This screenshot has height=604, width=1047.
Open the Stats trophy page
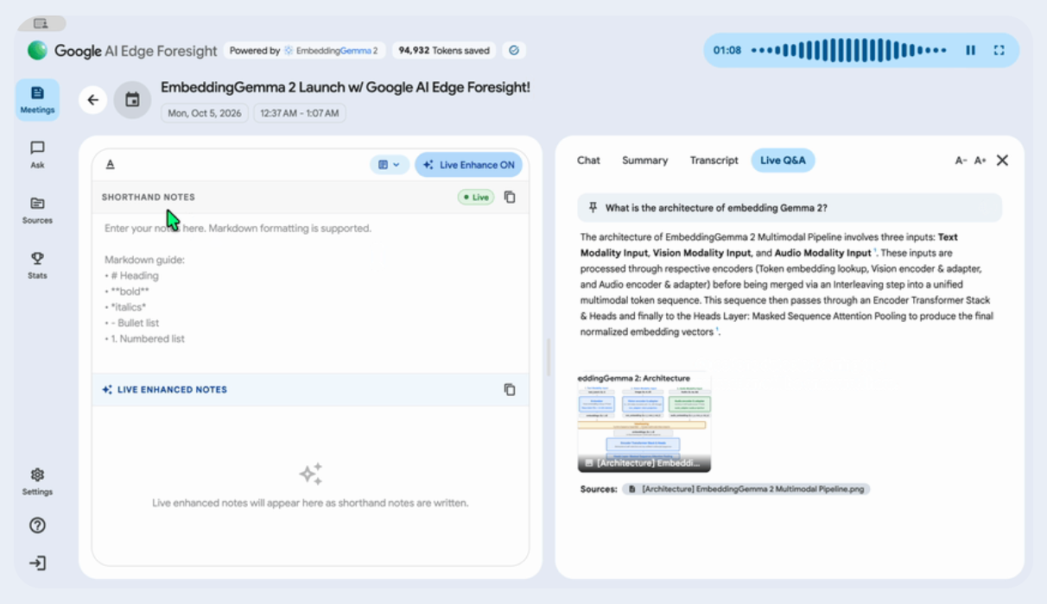tap(37, 265)
